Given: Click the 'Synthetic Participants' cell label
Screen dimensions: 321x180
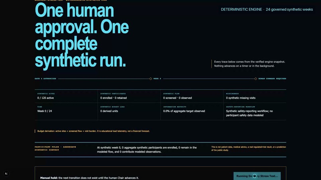Looking at the screenshot, I should (113, 93).
